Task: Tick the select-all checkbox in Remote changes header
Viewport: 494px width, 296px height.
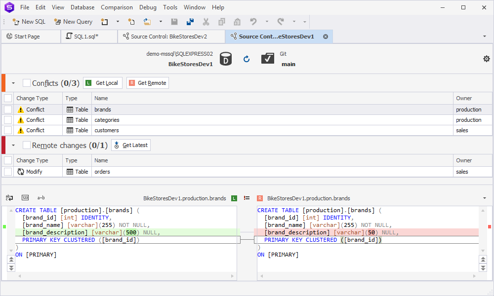Action: click(x=8, y=160)
